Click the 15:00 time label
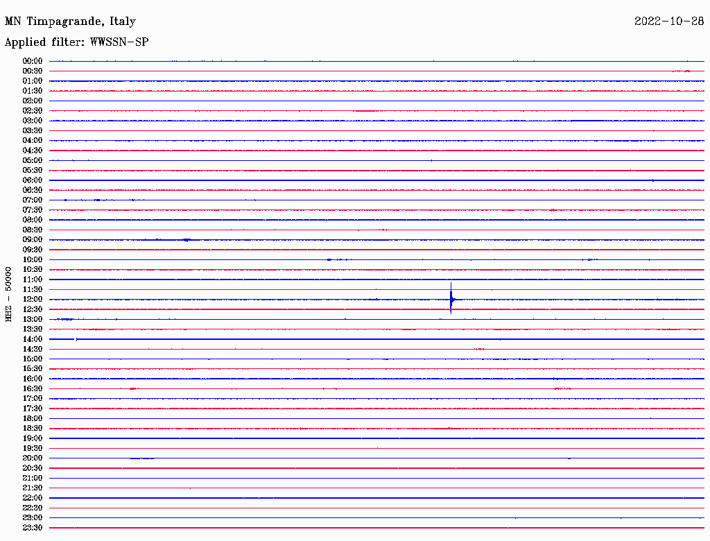Viewport: 710px width, 541px height. [33, 359]
